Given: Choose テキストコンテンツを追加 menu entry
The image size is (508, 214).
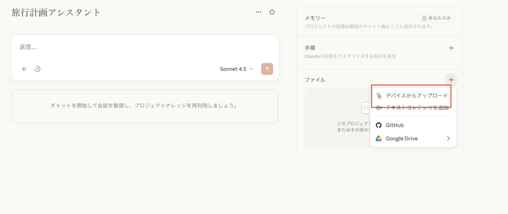Looking at the screenshot, I should tap(413, 107).
